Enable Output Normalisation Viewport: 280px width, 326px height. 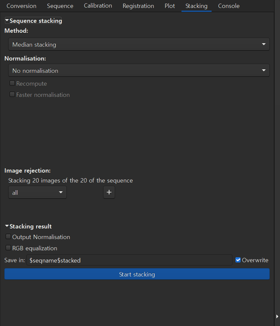click(x=8, y=236)
